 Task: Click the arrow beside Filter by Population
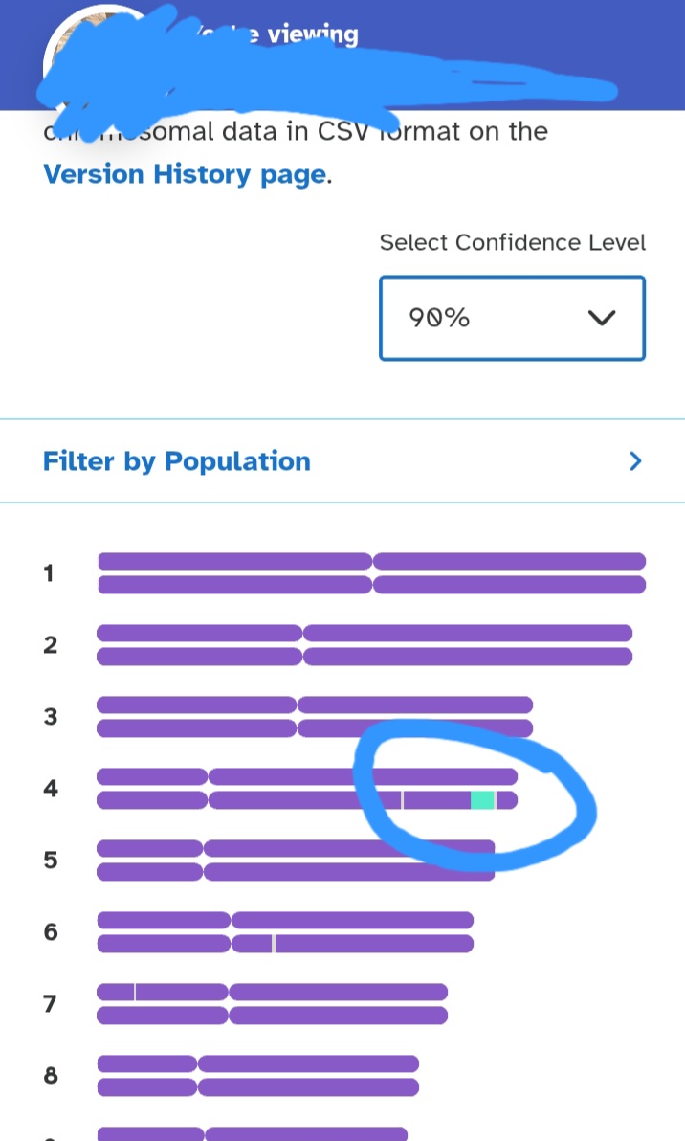[634, 461]
